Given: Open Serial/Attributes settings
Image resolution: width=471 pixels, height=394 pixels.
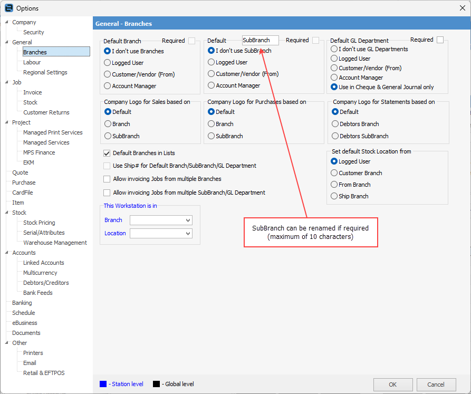Looking at the screenshot, I should point(44,233).
